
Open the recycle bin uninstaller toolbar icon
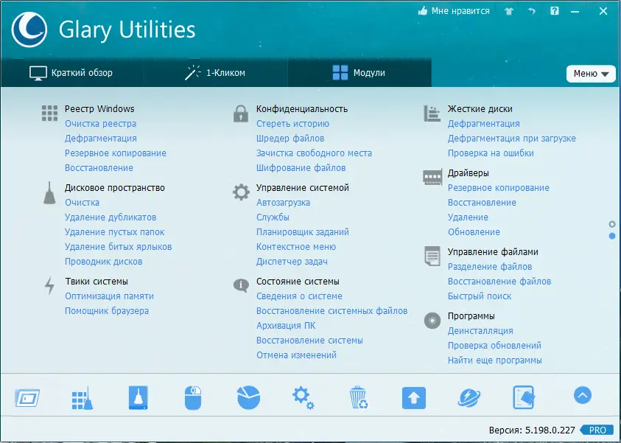point(359,397)
